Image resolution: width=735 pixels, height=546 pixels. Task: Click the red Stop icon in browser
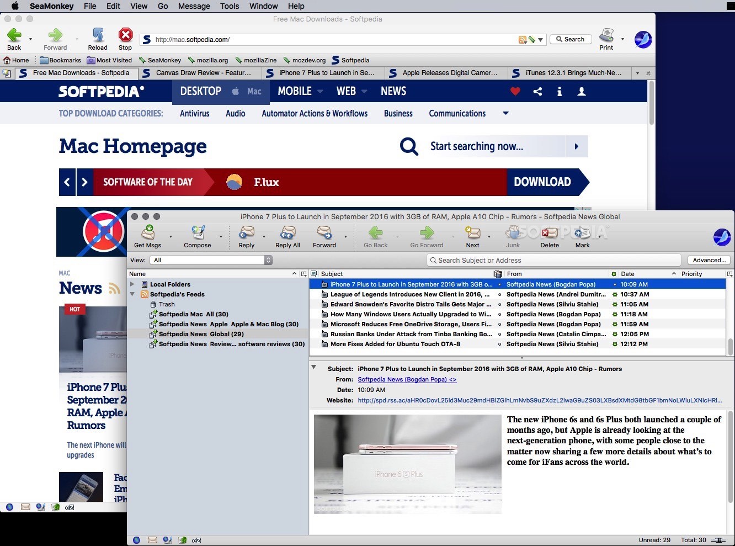(125, 35)
